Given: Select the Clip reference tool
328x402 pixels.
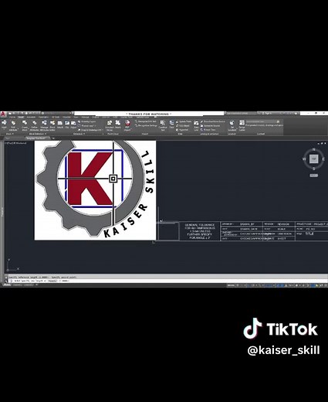Looking at the screenshot, I should click(x=67, y=124).
